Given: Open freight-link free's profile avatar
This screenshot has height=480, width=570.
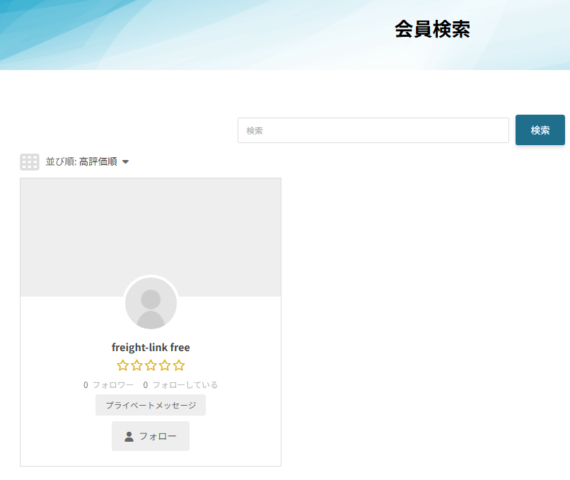Looking at the screenshot, I should point(151,303).
